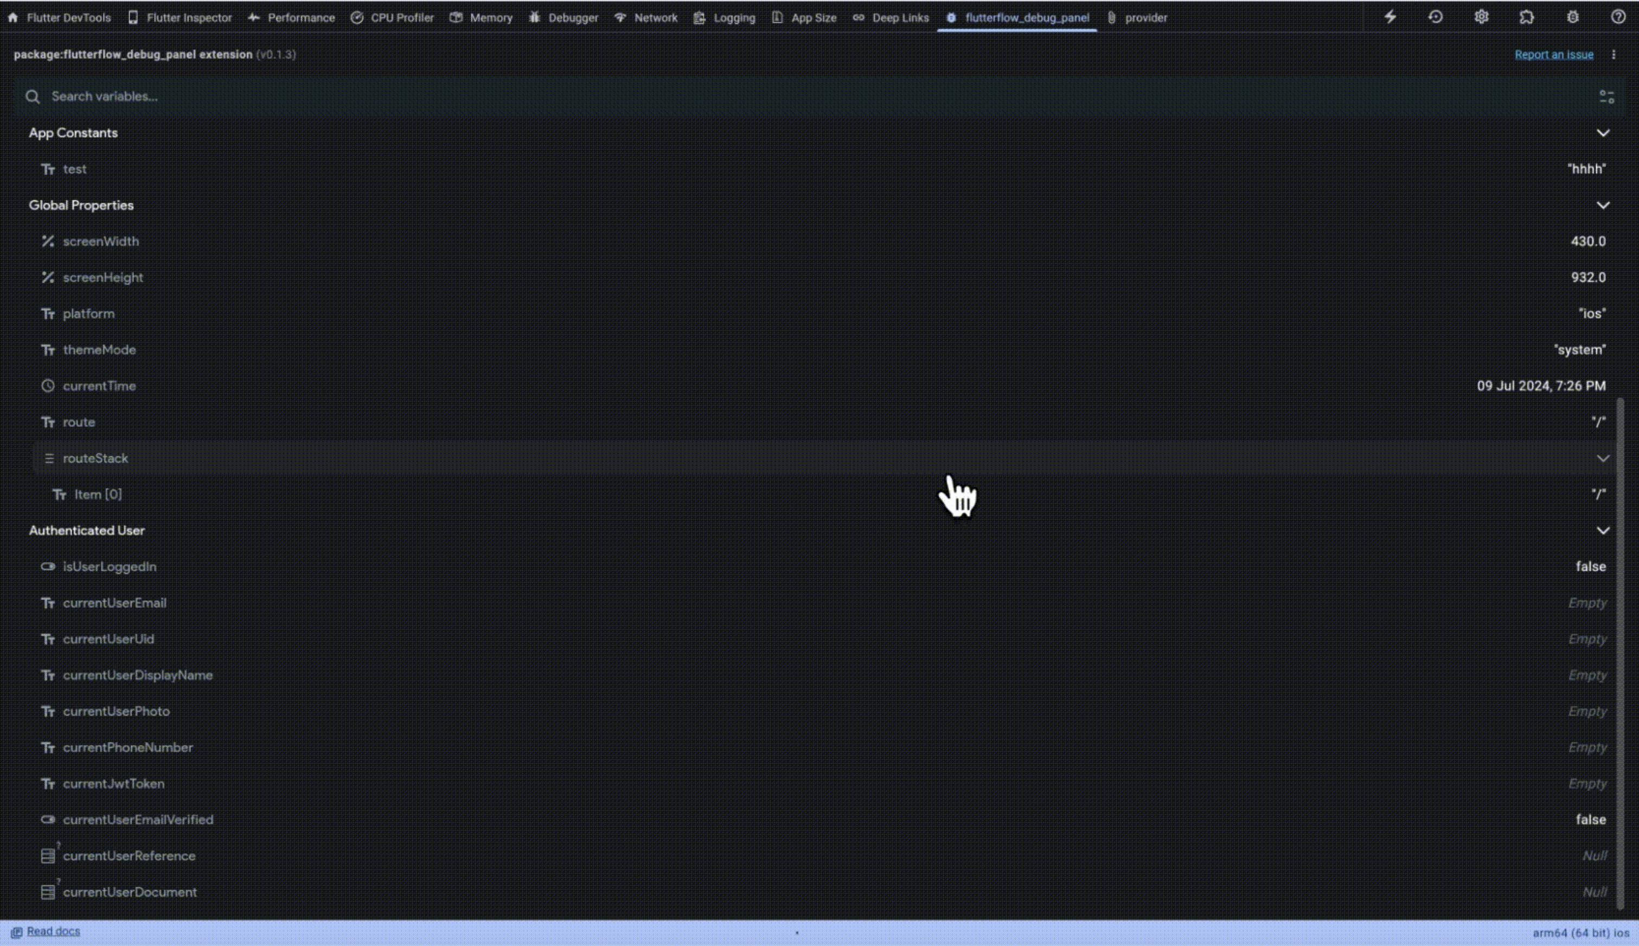
Task: Open DevTools settings gear icon
Action: pos(1481,17)
